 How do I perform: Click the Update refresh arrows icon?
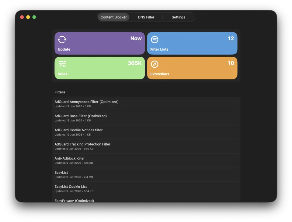(x=62, y=39)
